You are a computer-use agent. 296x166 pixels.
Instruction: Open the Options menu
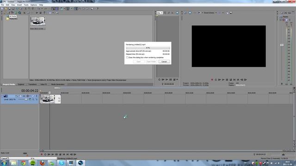34,5
